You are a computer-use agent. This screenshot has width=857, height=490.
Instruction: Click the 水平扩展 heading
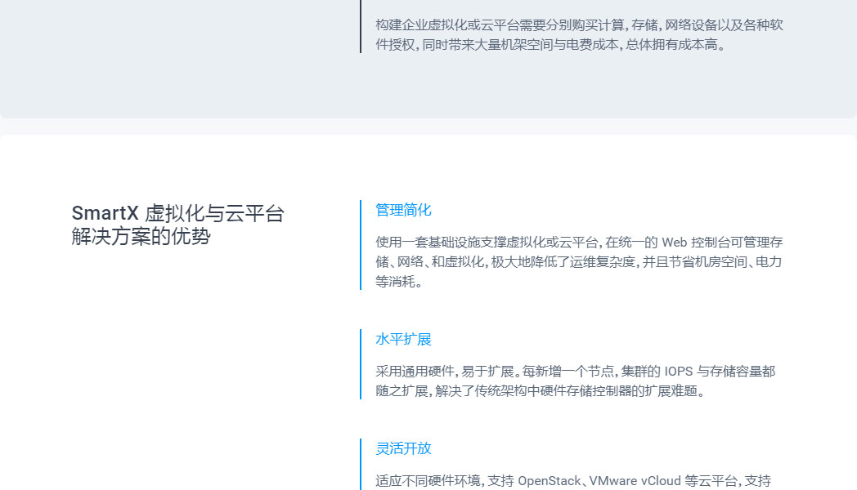[403, 340]
